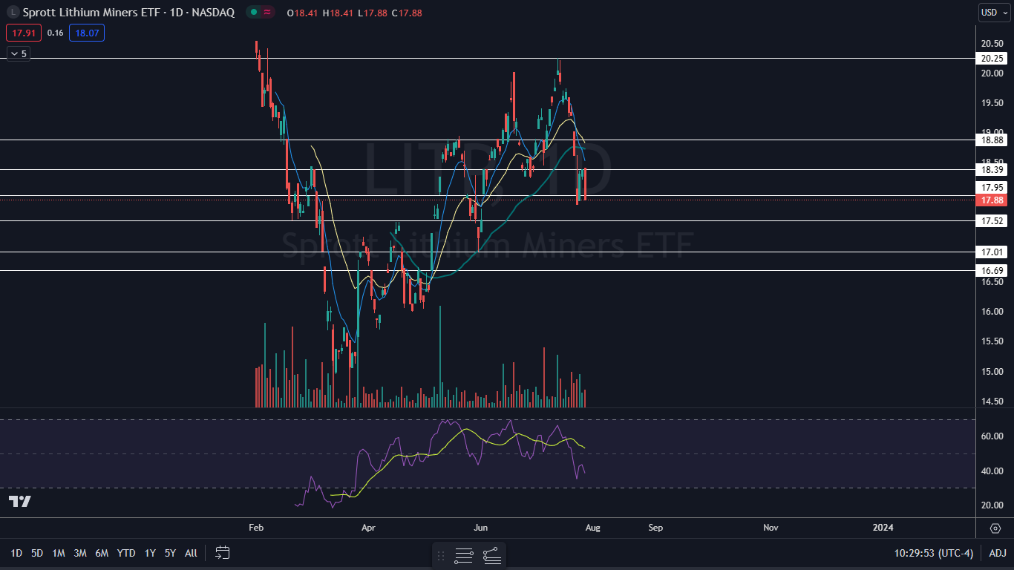Image resolution: width=1014 pixels, height=570 pixels.
Task: Click the green market status indicator
Action: coord(254,12)
